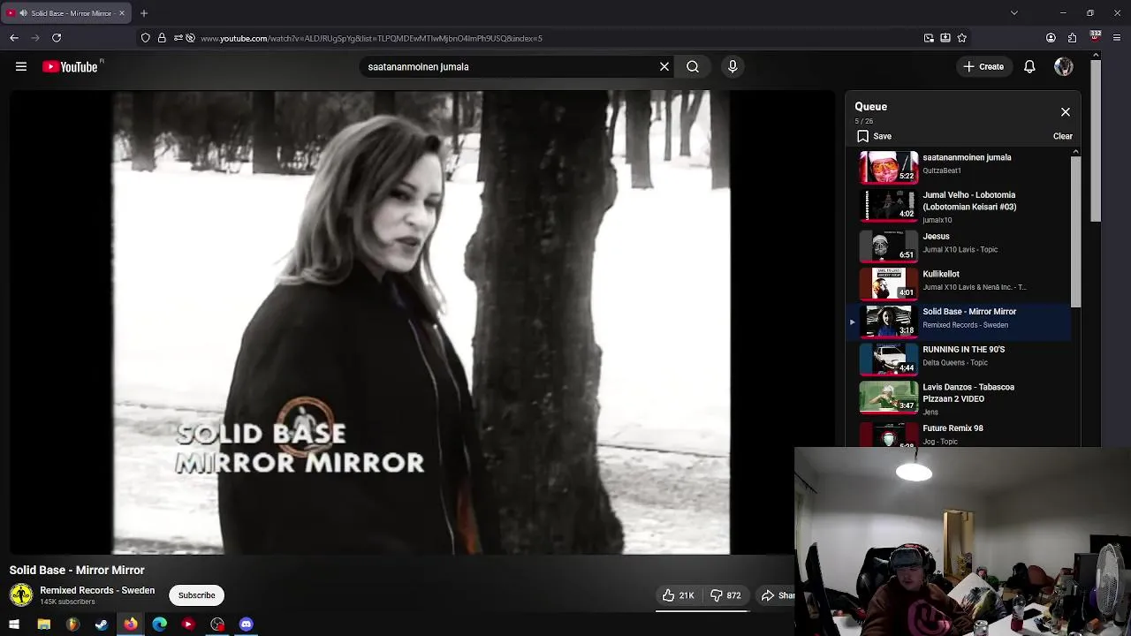Image resolution: width=1131 pixels, height=636 pixels.
Task: Open the browser account profile icon
Action: [1051, 38]
